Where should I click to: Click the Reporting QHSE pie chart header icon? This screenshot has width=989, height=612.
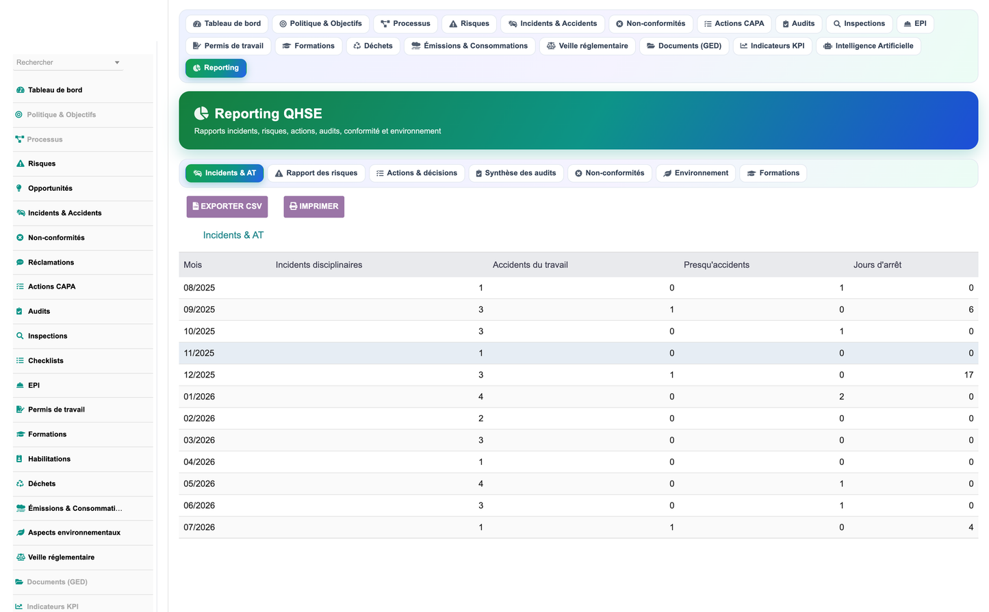(201, 114)
